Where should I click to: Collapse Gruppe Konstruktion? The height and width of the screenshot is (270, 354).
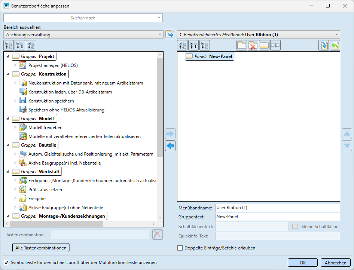point(8,74)
